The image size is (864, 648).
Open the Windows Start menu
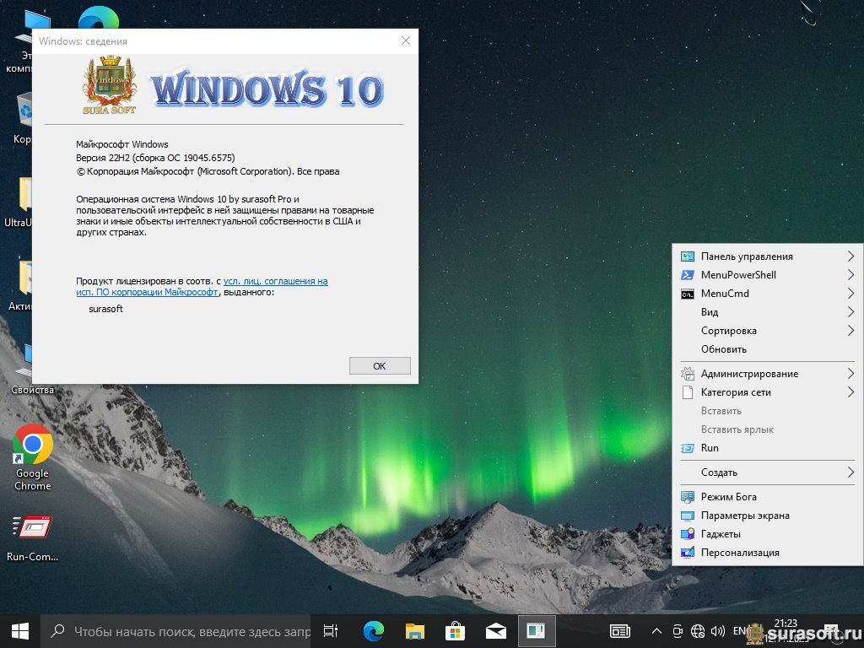point(20,630)
